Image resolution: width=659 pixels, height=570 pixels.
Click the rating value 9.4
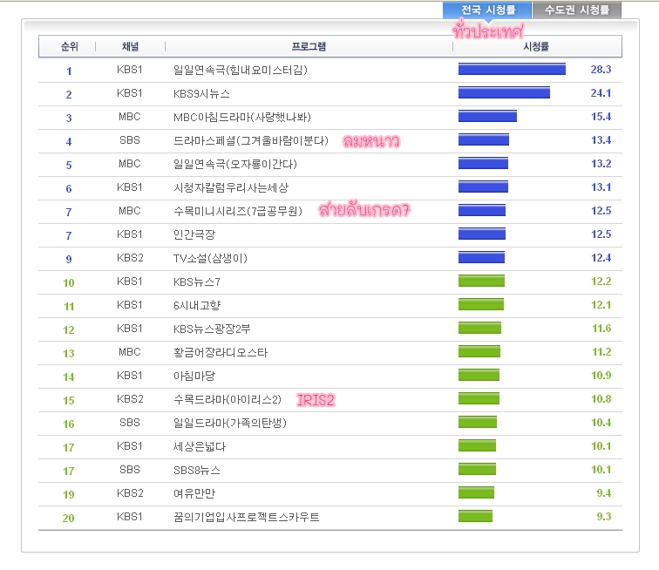point(604,493)
